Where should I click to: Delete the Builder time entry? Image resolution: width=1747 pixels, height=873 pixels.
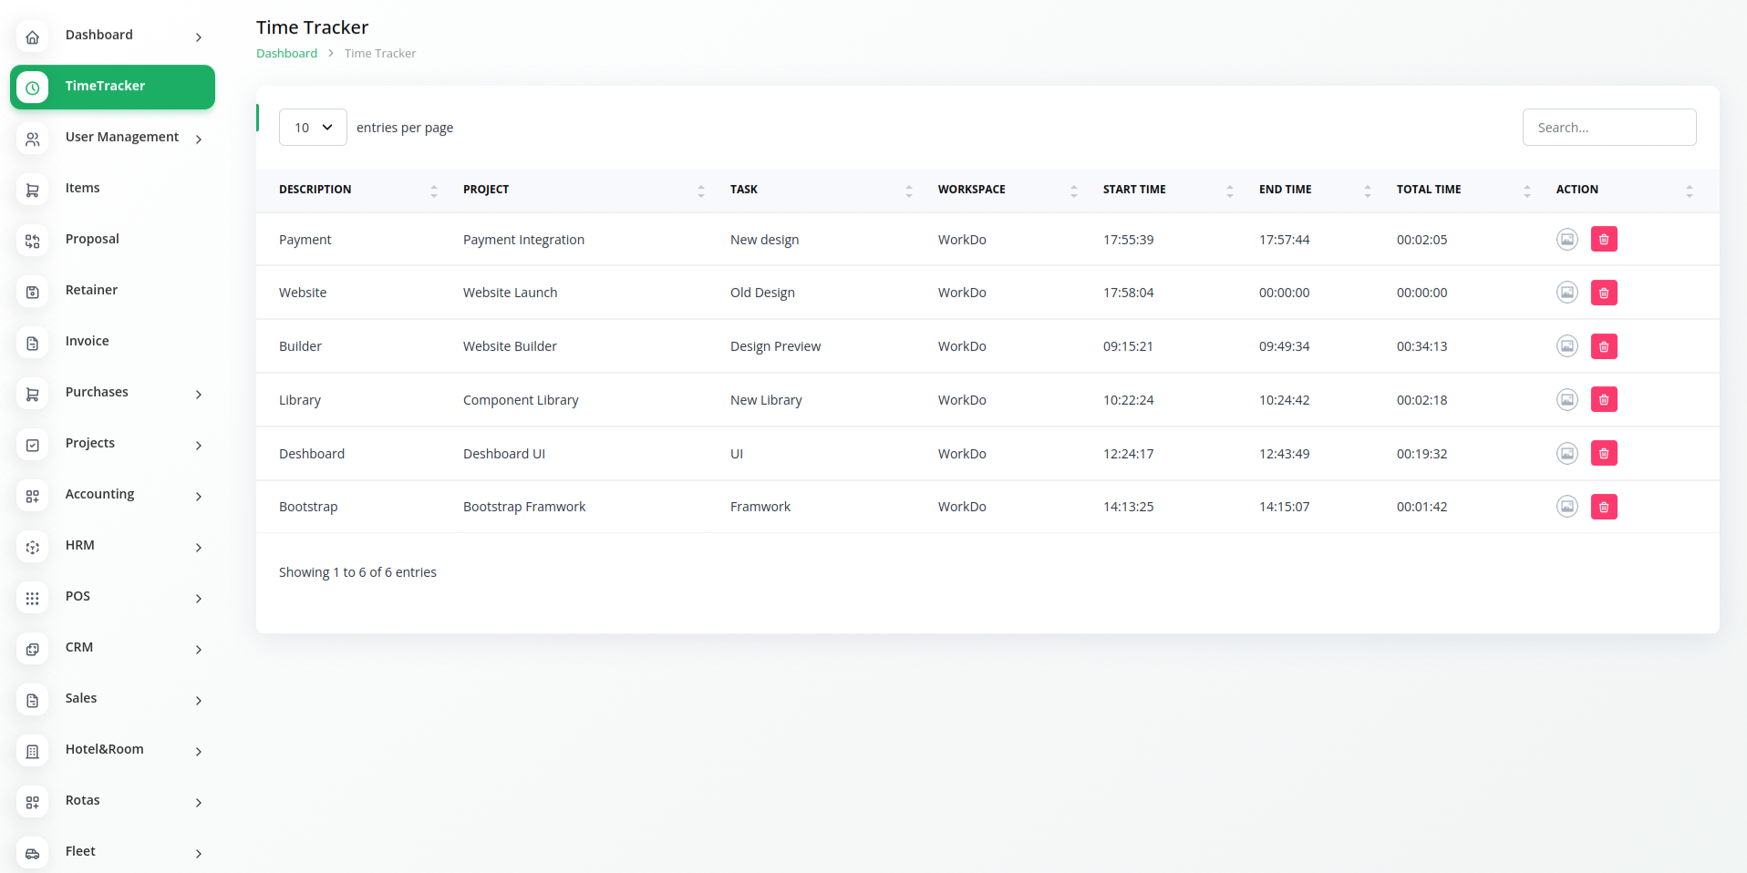pos(1604,346)
